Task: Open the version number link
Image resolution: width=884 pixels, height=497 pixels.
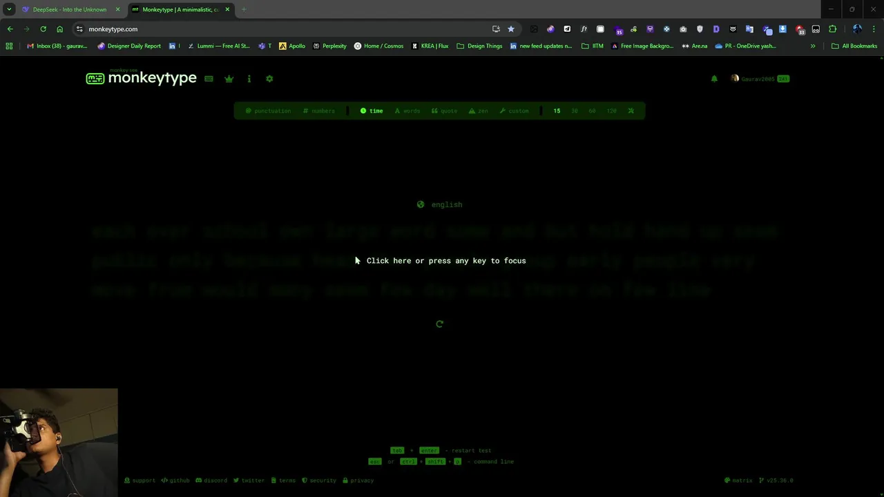Action: point(776,480)
